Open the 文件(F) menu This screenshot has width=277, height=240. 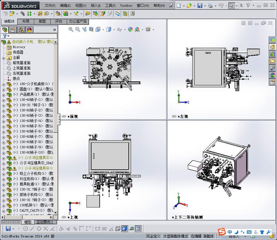50,6
